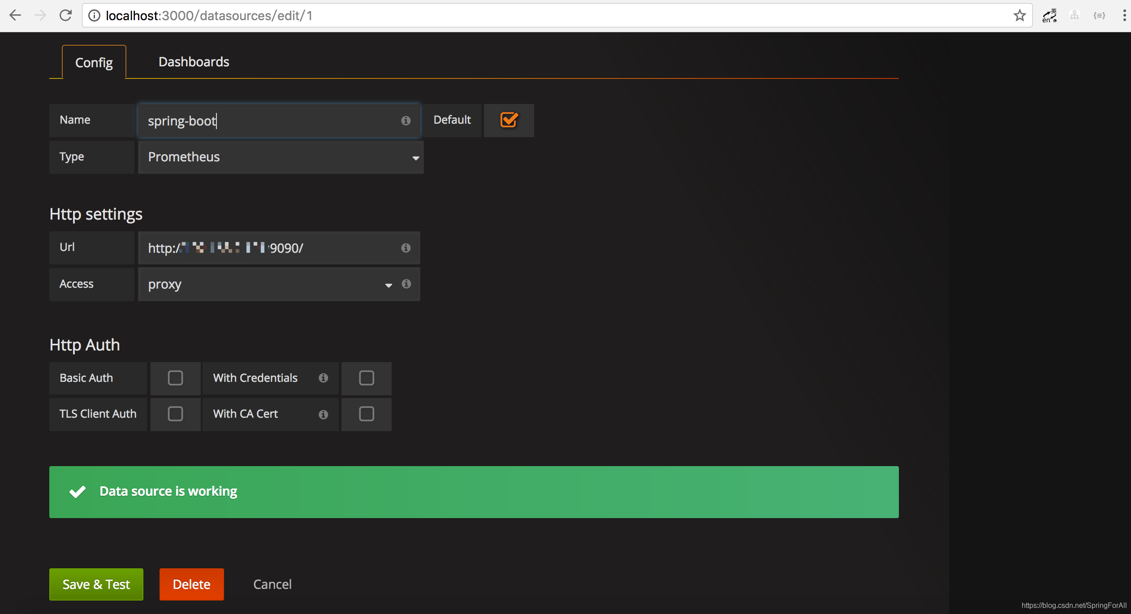
Task: Click the With Credentials info icon
Action: 323,378
